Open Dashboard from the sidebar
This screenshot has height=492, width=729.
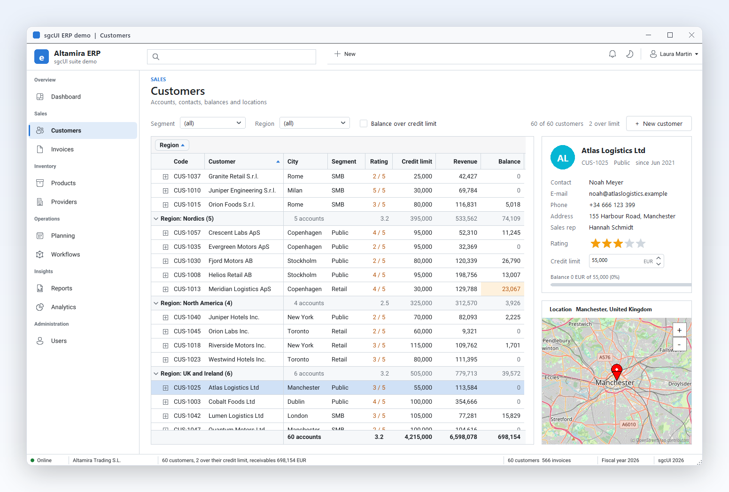click(83, 97)
